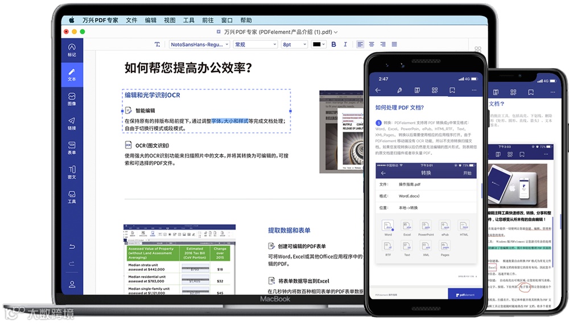Image resolution: width=569 pixels, height=324 pixels.
Task: Click the 编辑和光学识别OCR heading
Action: pos(152,95)
